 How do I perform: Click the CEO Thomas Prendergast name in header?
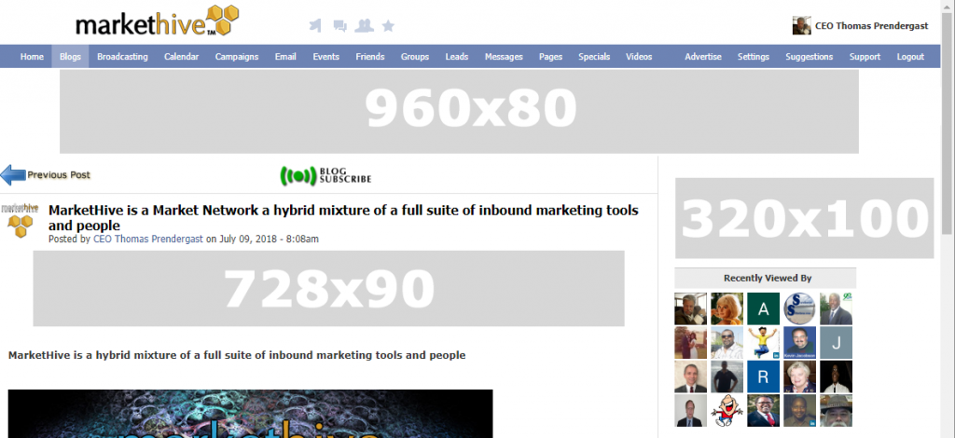point(872,25)
